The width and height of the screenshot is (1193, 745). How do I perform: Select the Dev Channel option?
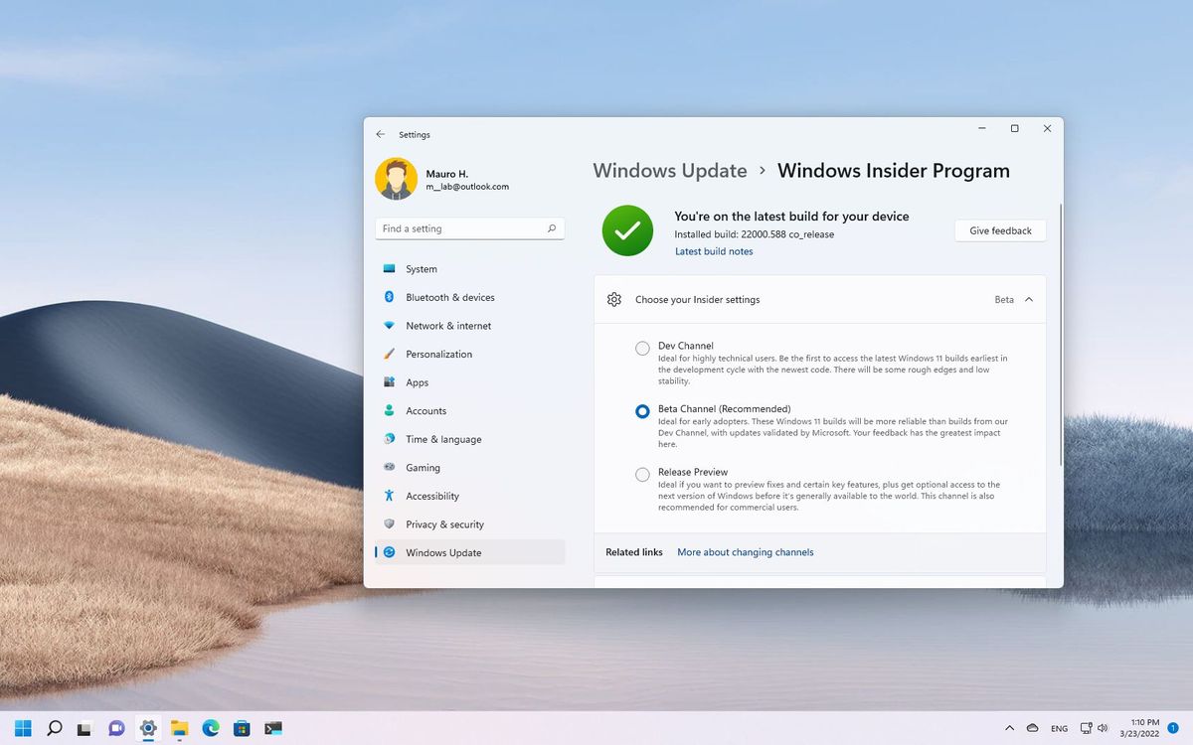point(642,349)
